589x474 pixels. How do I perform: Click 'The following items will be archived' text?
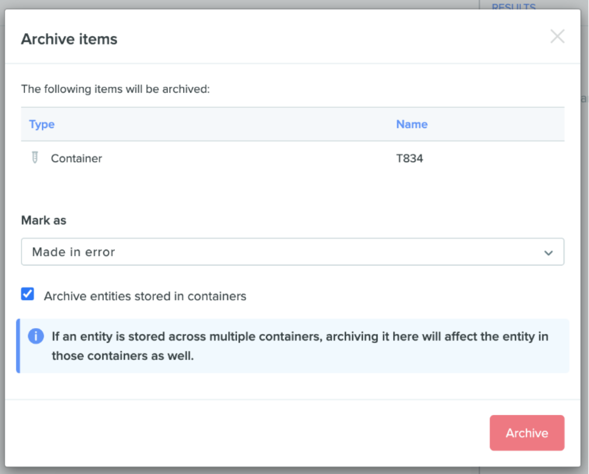coord(115,89)
